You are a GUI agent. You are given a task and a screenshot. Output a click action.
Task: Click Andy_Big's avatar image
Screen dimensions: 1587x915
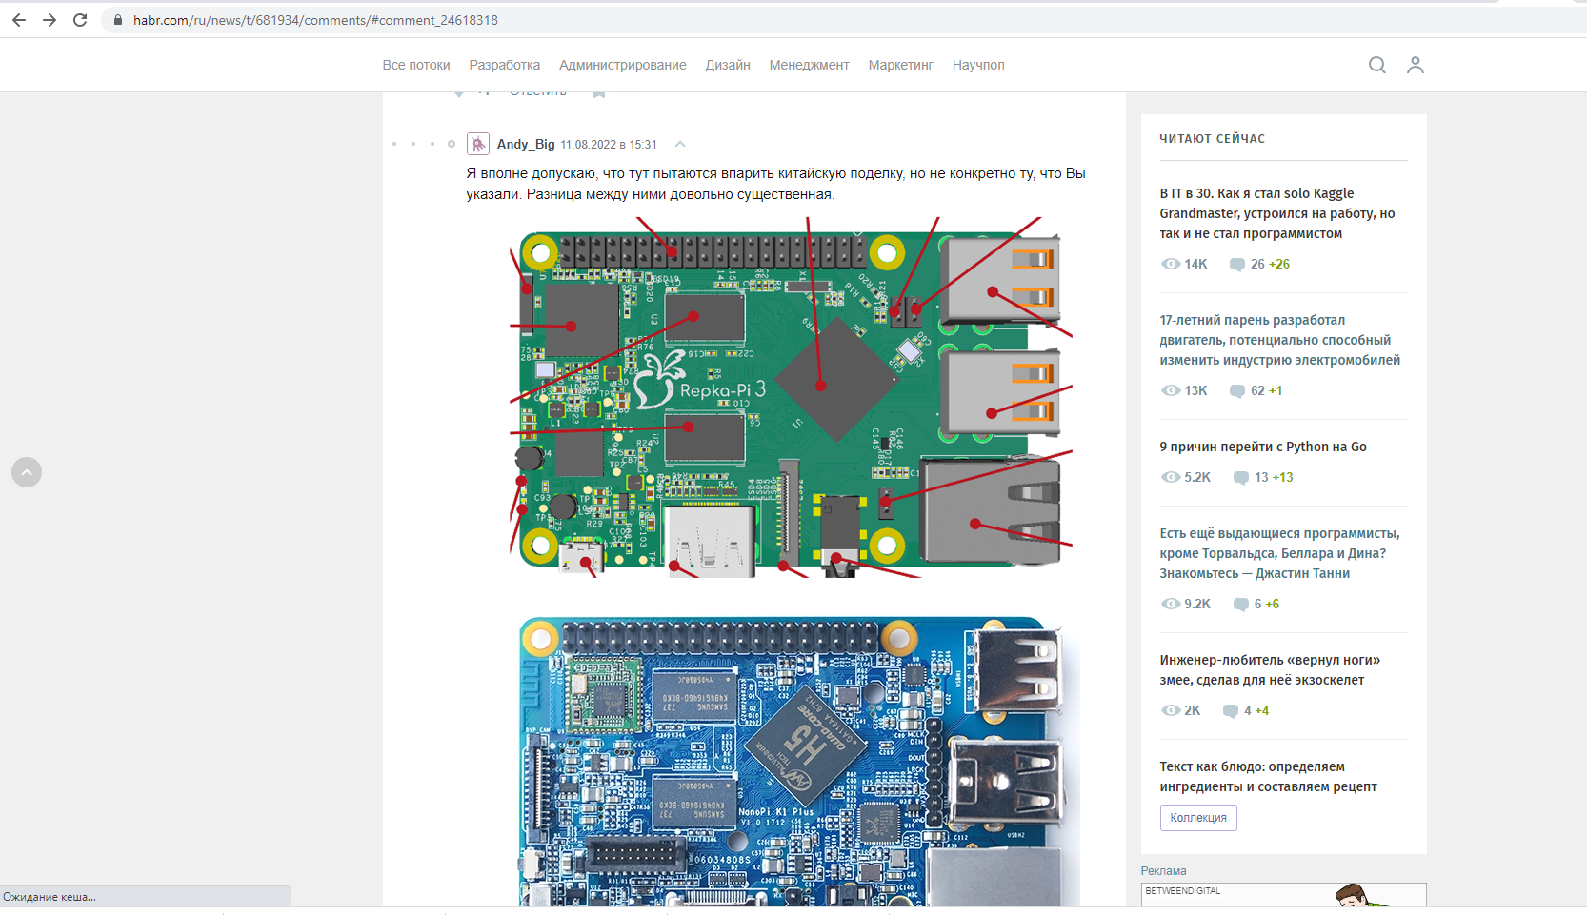[478, 144]
